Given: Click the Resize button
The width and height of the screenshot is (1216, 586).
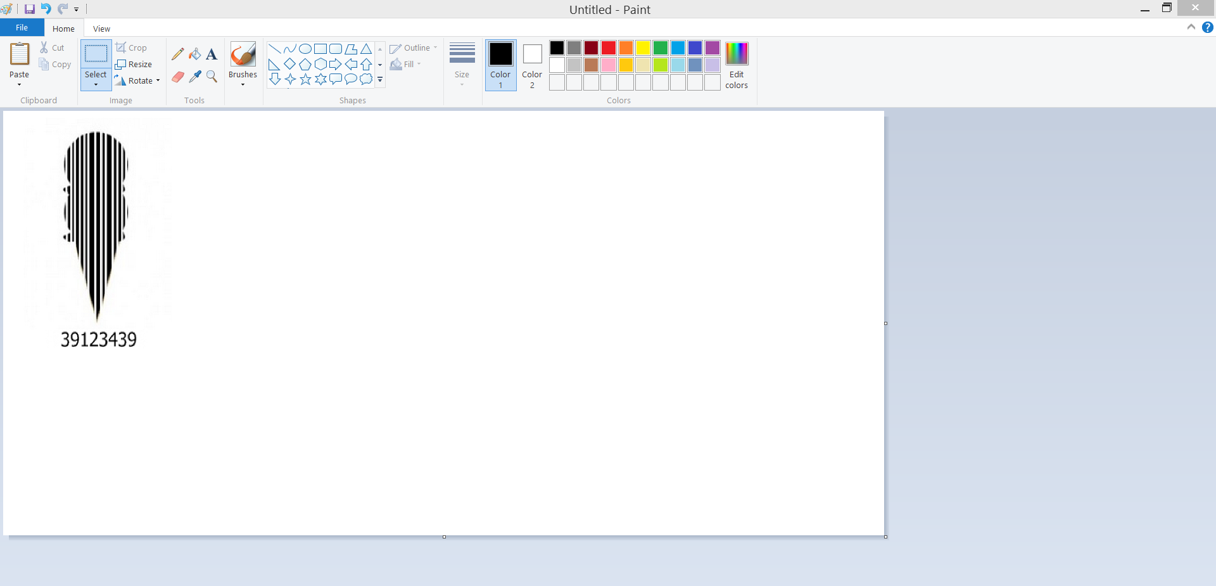Looking at the screenshot, I should tap(134, 64).
